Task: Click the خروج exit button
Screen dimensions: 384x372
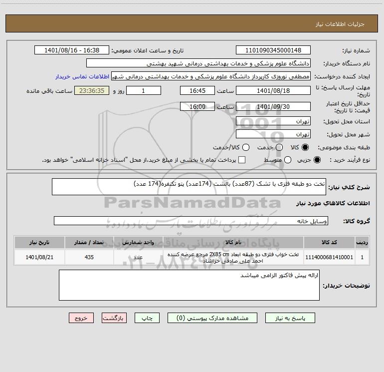Action: 81,318
